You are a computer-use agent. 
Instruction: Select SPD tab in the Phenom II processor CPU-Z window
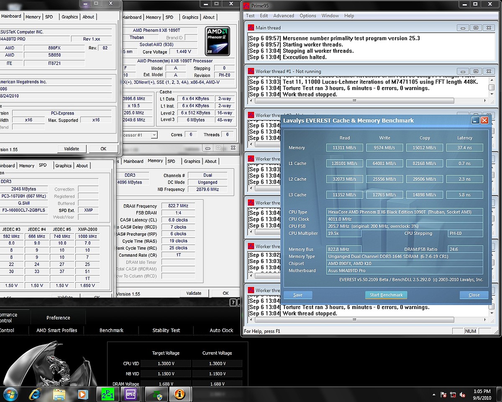coord(169,18)
